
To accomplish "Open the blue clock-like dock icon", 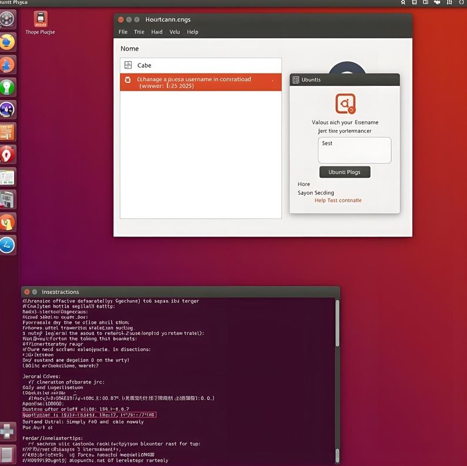I will click(7, 245).
